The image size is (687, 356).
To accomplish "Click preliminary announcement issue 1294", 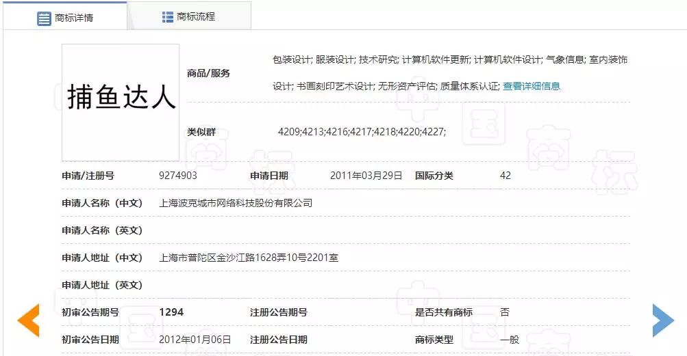I will pyautogui.click(x=171, y=312).
